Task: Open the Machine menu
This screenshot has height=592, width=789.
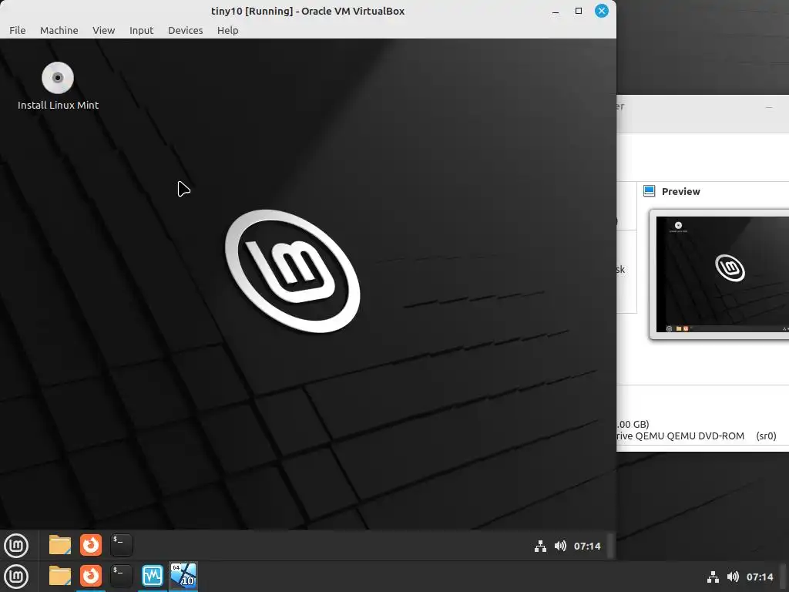Action: [x=59, y=30]
